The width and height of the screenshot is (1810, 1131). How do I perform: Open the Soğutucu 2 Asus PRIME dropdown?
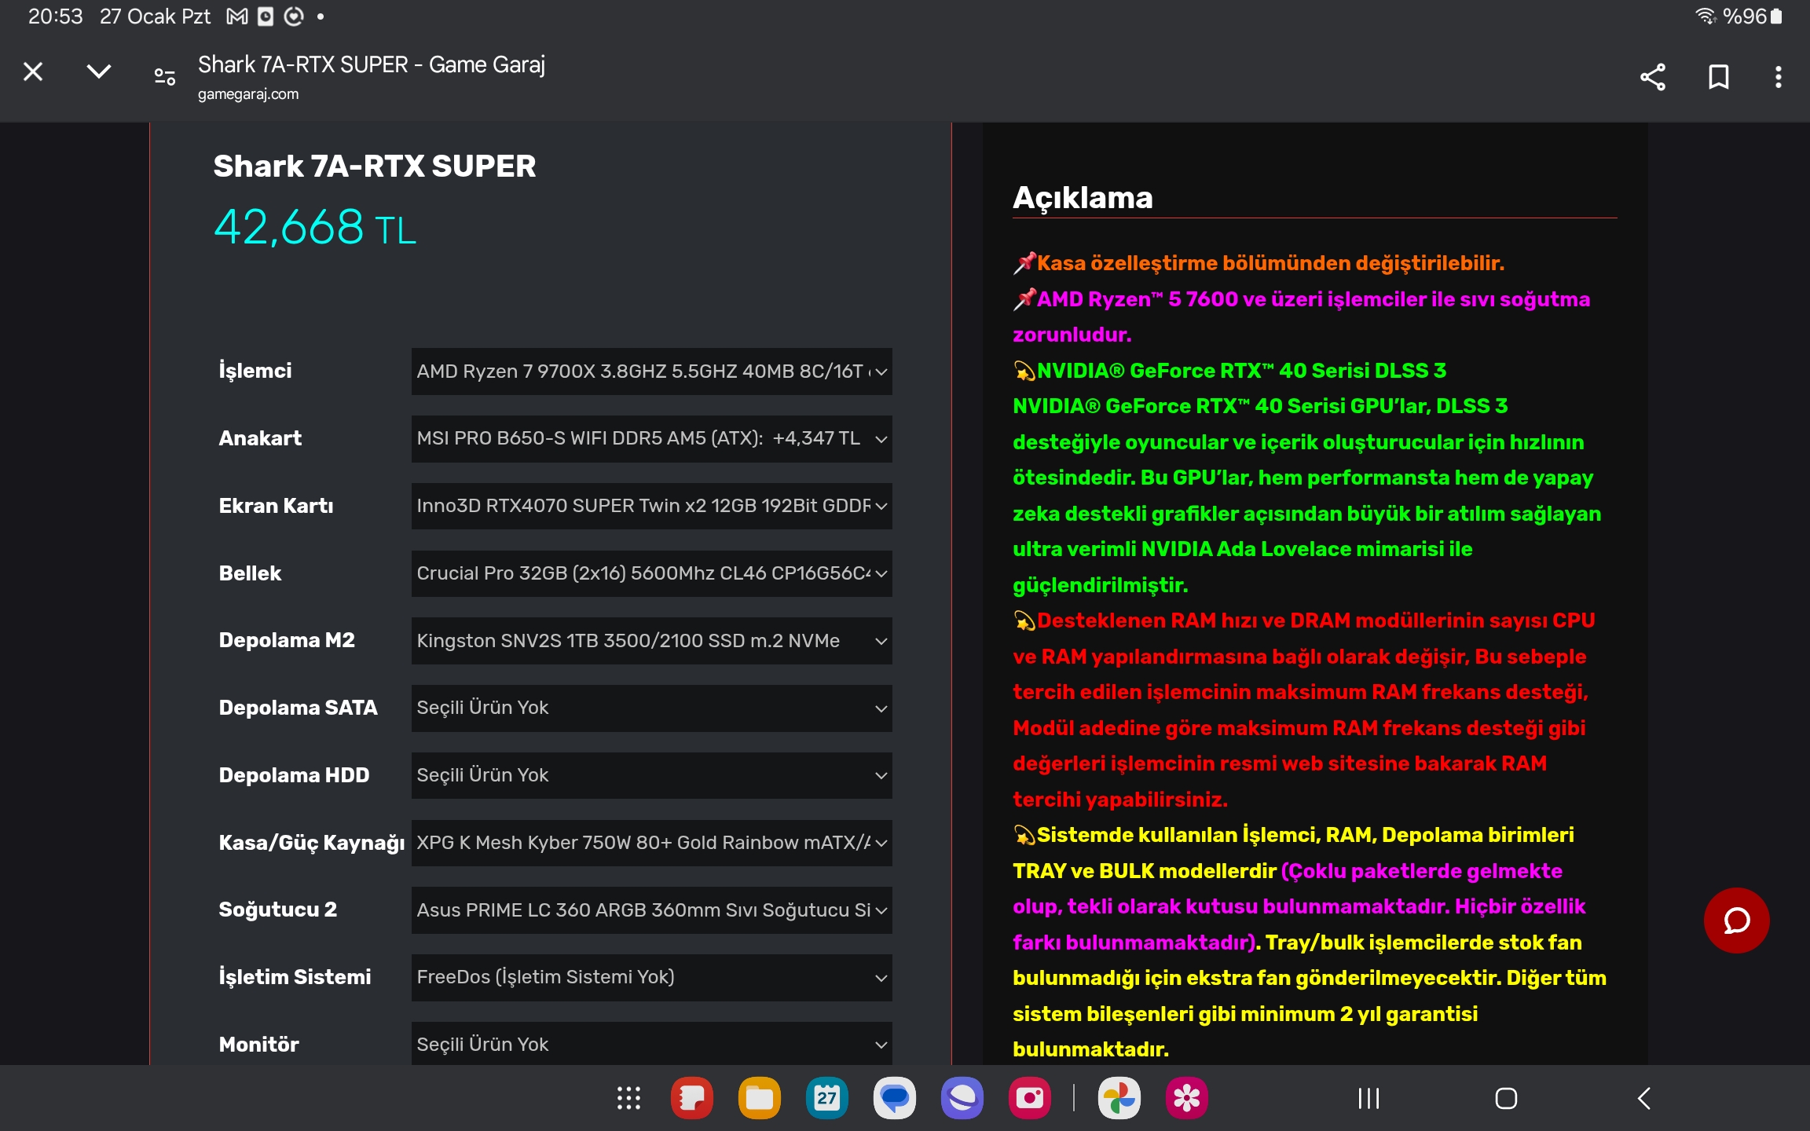click(651, 910)
